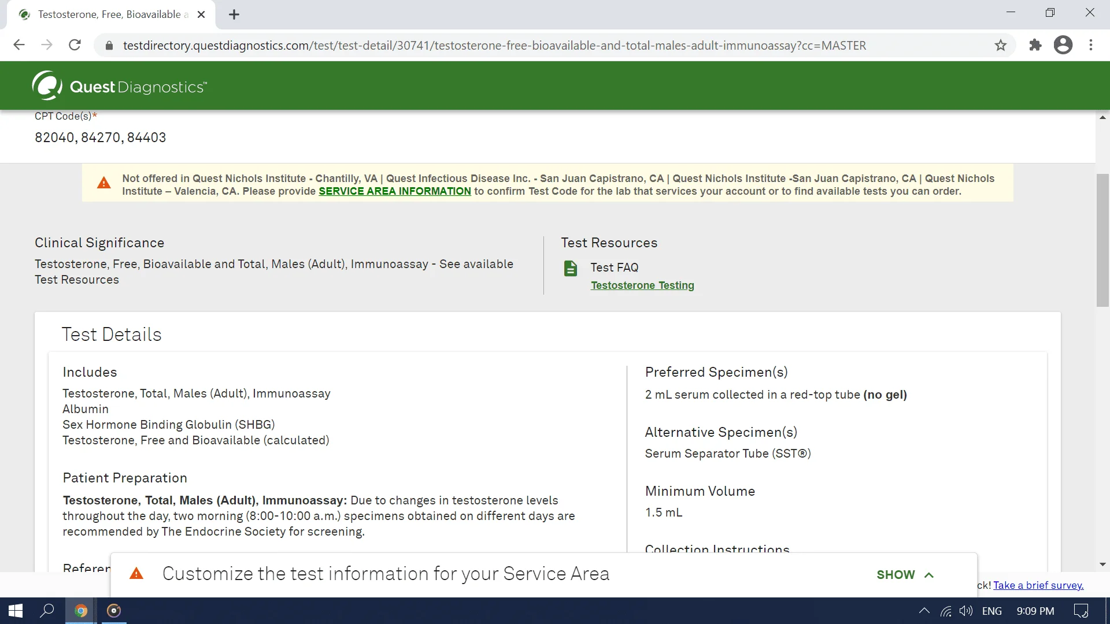The image size is (1110, 624).
Task: Restore down the Chrome window
Action: point(1050,13)
